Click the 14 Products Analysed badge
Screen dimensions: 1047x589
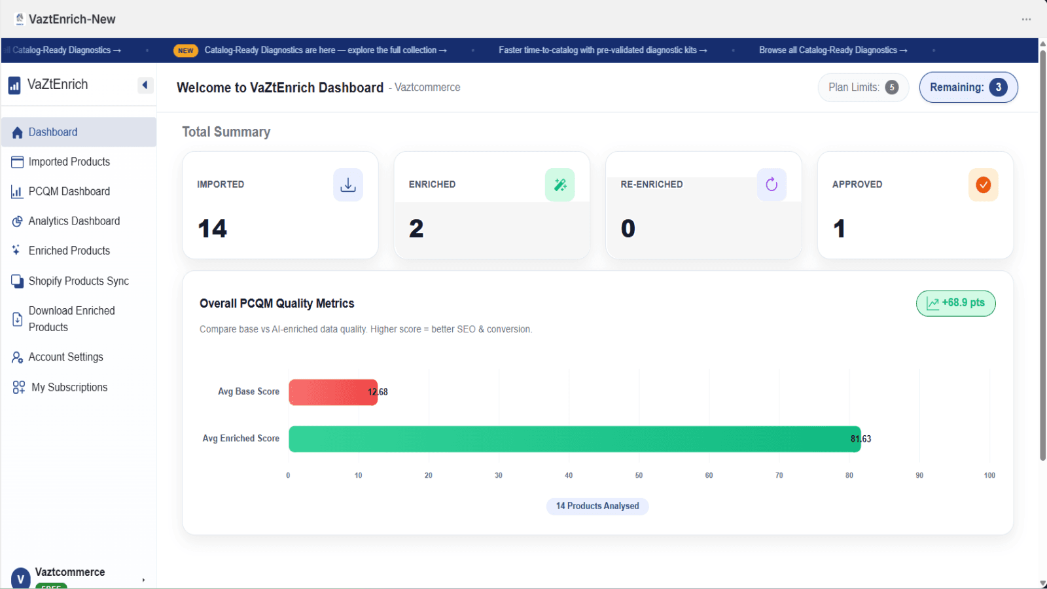[x=597, y=507]
